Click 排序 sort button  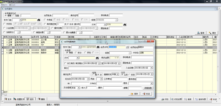coord(188,99)
